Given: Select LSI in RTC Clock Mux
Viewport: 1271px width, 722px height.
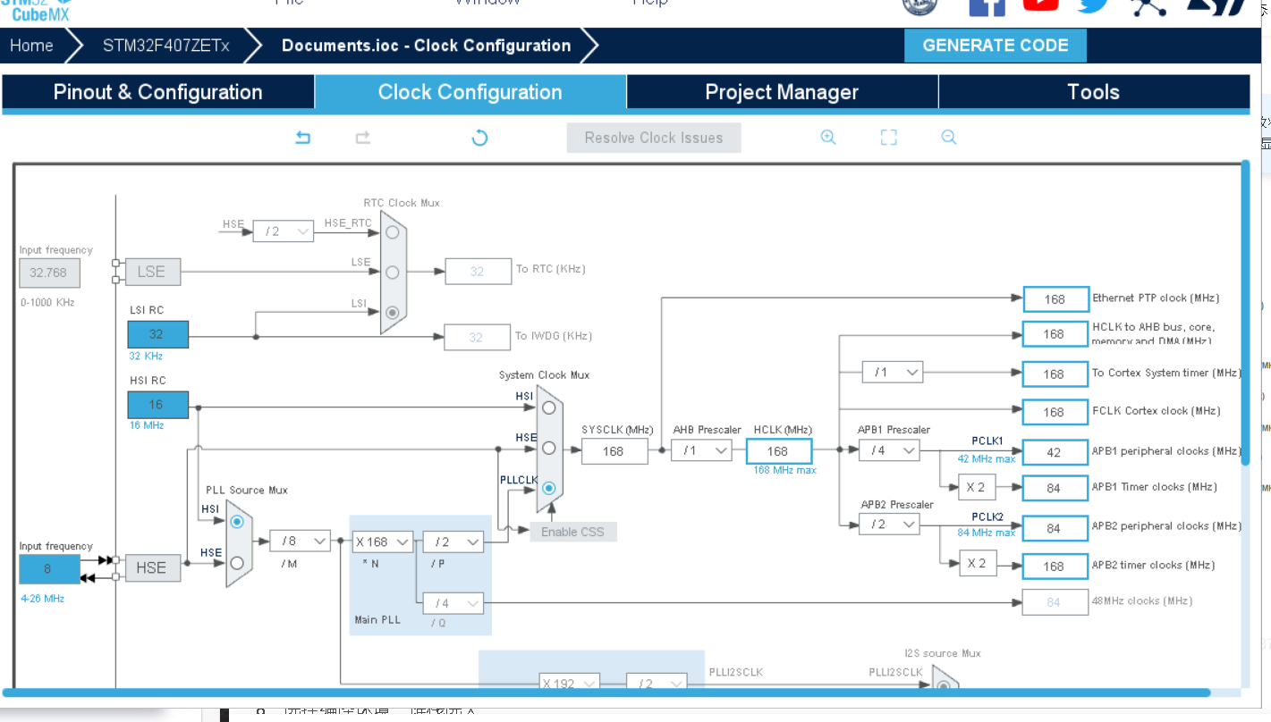Looking at the screenshot, I should [x=392, y=313].
